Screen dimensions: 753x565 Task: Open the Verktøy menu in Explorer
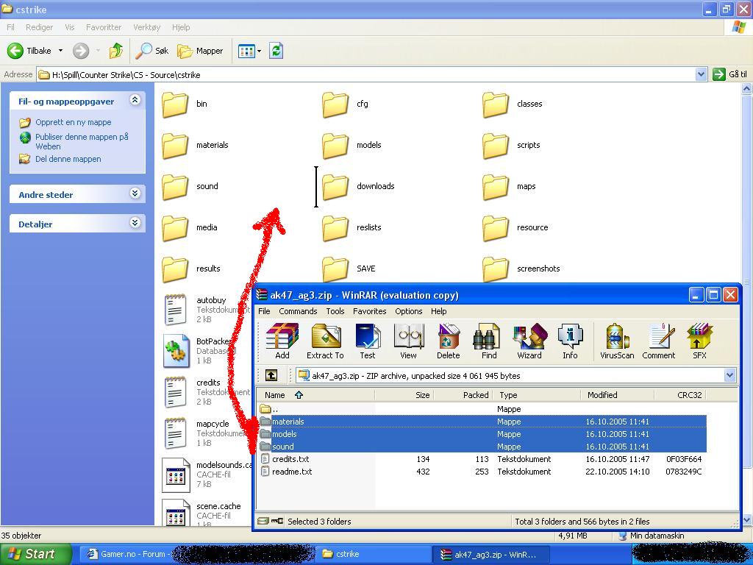click(146, 27)
